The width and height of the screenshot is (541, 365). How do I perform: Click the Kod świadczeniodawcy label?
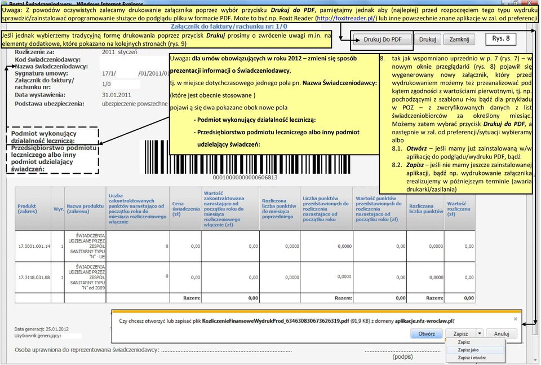point(47,60)
